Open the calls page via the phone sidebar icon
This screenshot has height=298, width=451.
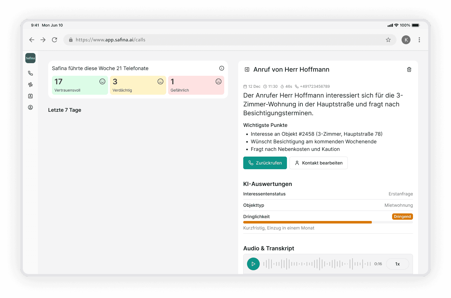[x=30, y=73]
